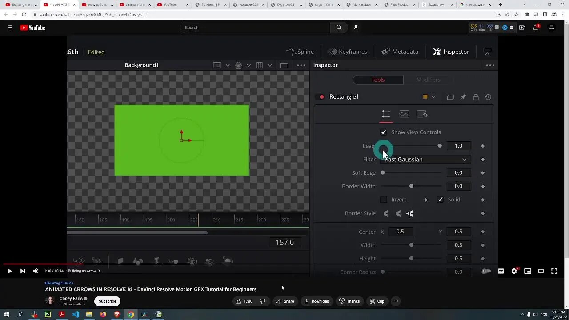Expand the viewer layout dropdown arrow
This screenshot has width=569, height=320.
228,65
